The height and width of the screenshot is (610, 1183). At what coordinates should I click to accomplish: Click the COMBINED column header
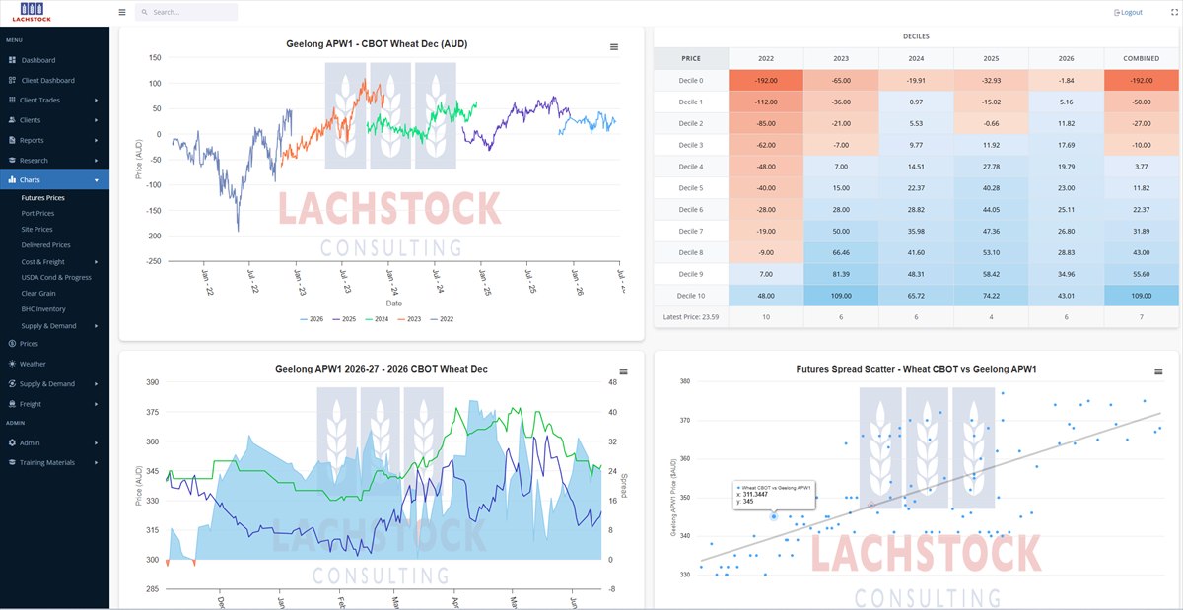point(1141,58)
